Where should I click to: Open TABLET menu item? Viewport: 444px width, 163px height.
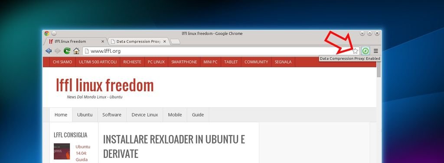coord(231,62)
